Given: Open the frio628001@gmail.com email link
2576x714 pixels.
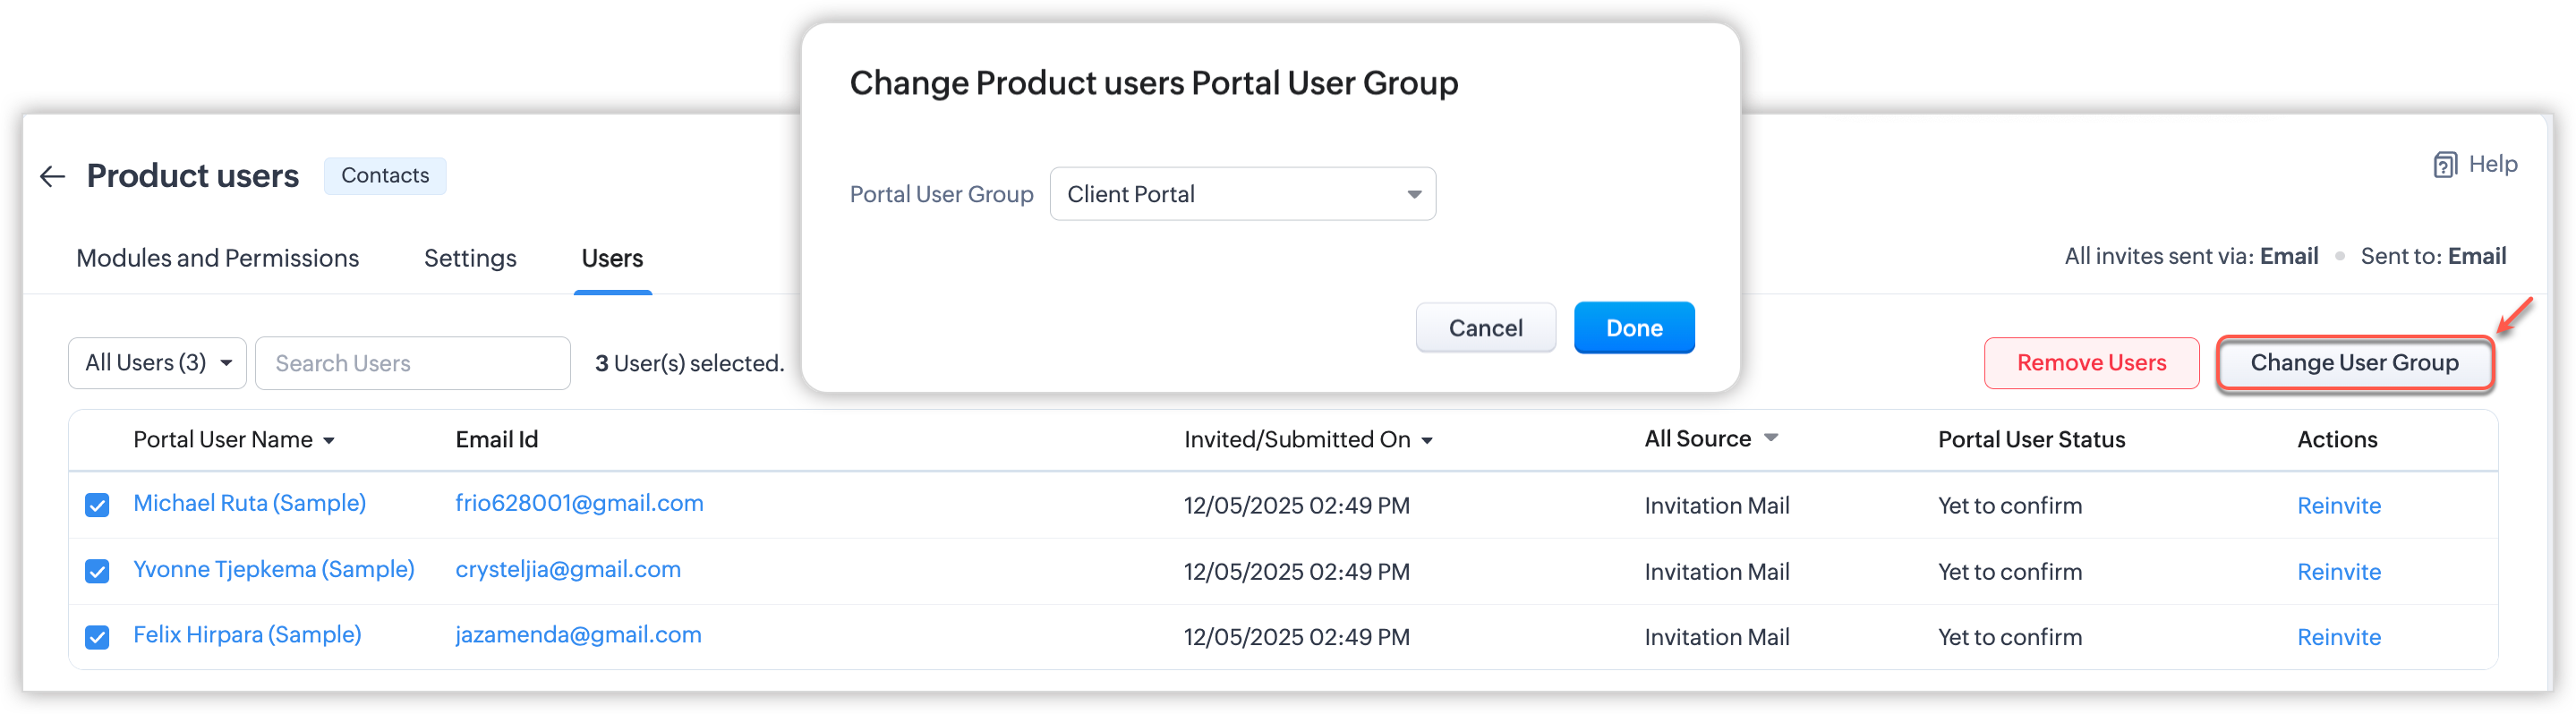Looking at the screenshot, I should coord(579,503).
